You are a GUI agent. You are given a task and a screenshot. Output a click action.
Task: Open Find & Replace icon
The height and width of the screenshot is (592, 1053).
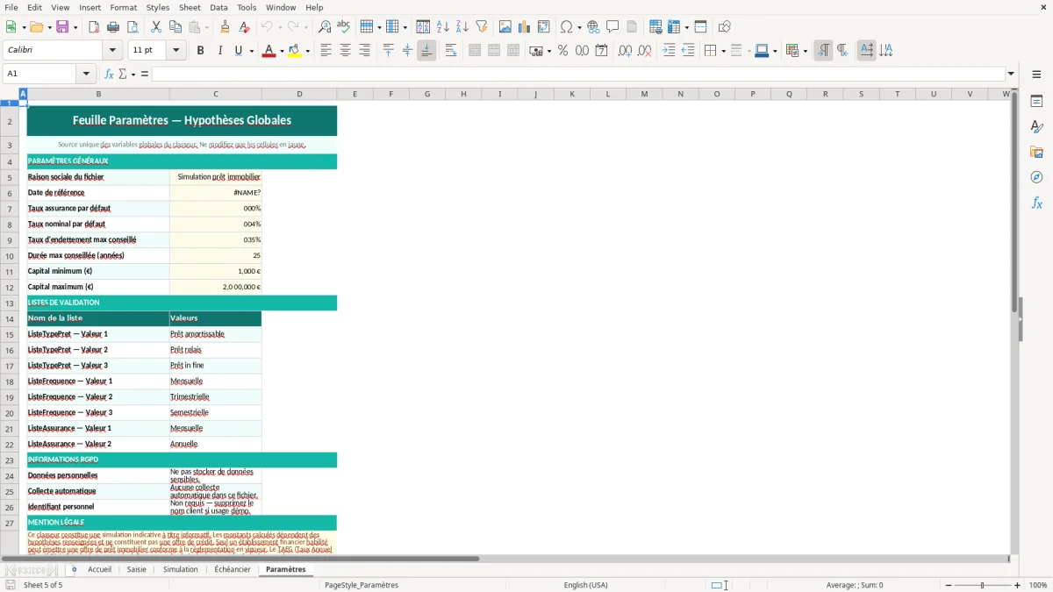point(325,27)
